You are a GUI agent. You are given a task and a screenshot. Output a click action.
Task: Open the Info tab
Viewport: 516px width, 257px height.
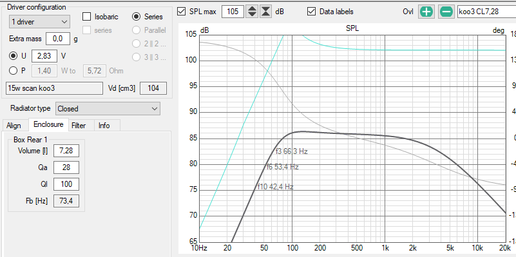coord(104,126)
